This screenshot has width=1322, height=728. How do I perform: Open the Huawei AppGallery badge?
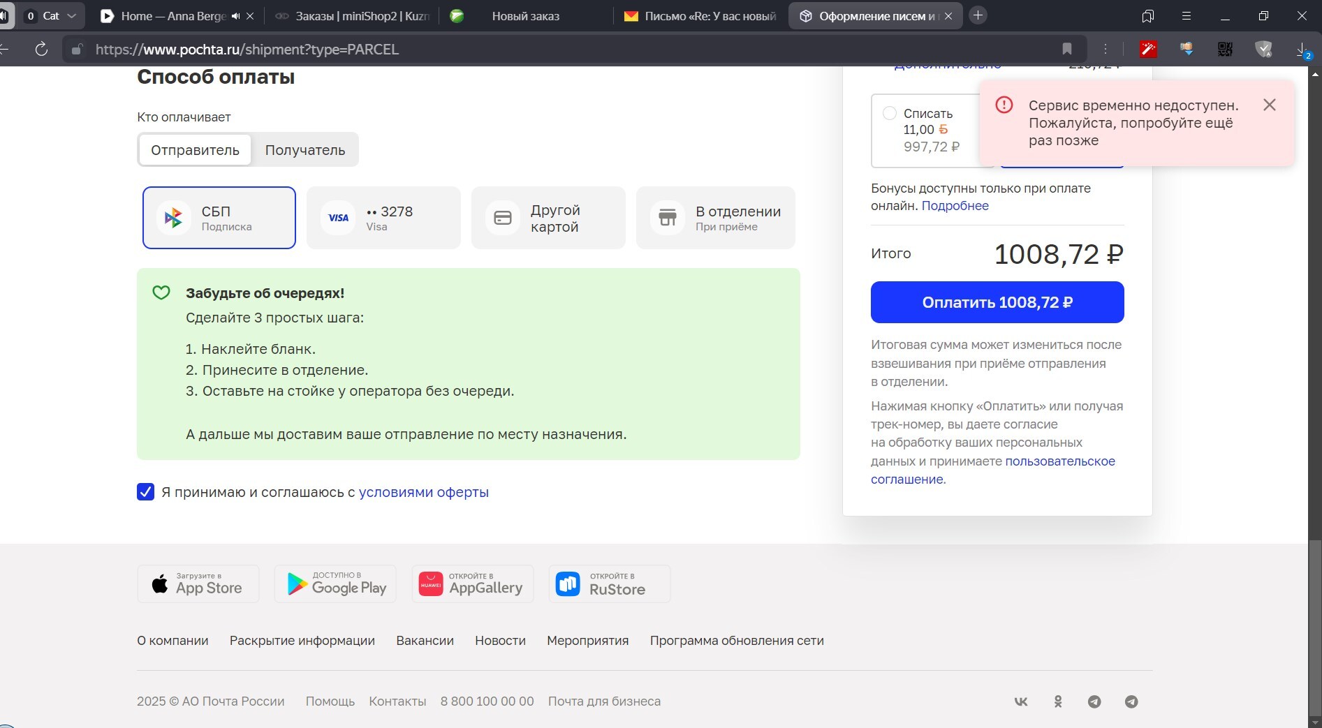472,584
